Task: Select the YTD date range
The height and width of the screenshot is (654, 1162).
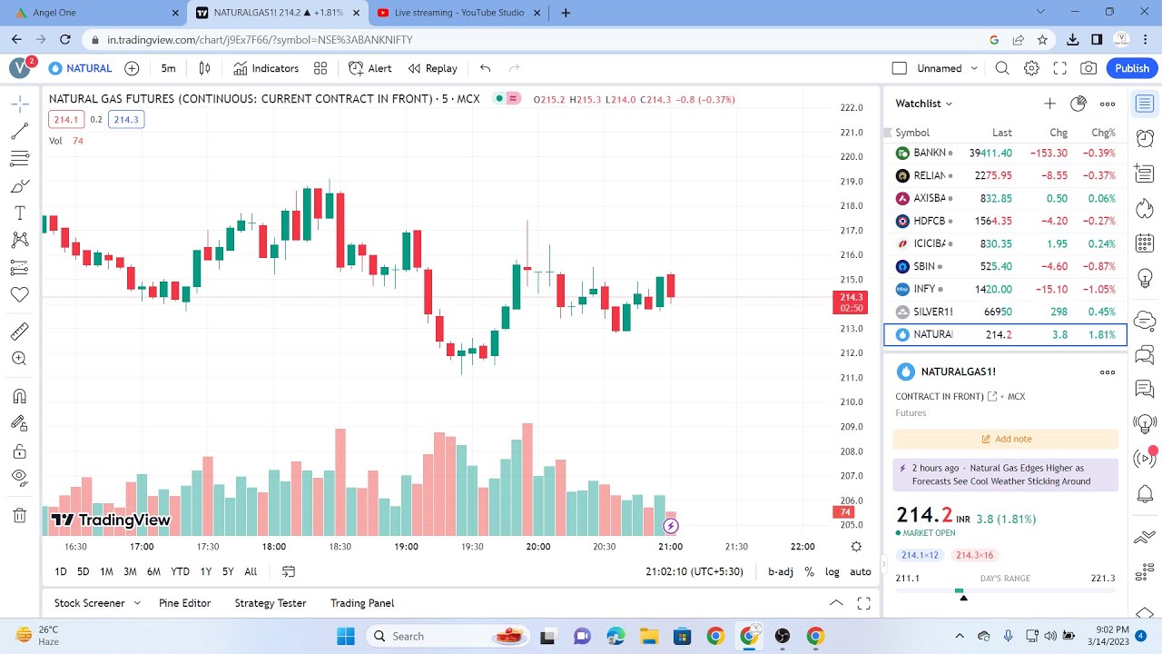Action: (x=180, y=571)
